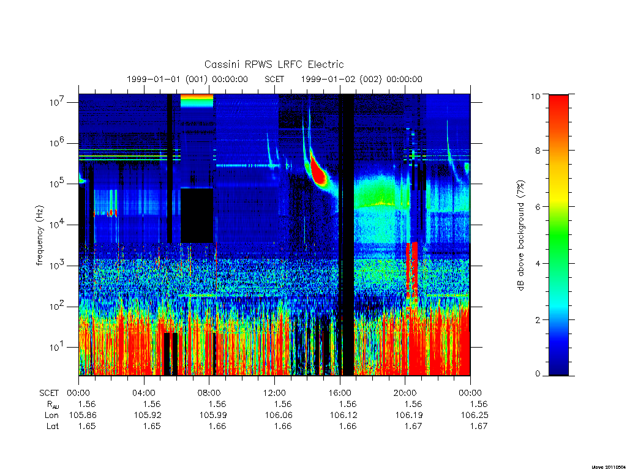This screenshot has width=627, height=470.
Task: Click the 0 label on the colorbar
Action: (x=538, y=374)
